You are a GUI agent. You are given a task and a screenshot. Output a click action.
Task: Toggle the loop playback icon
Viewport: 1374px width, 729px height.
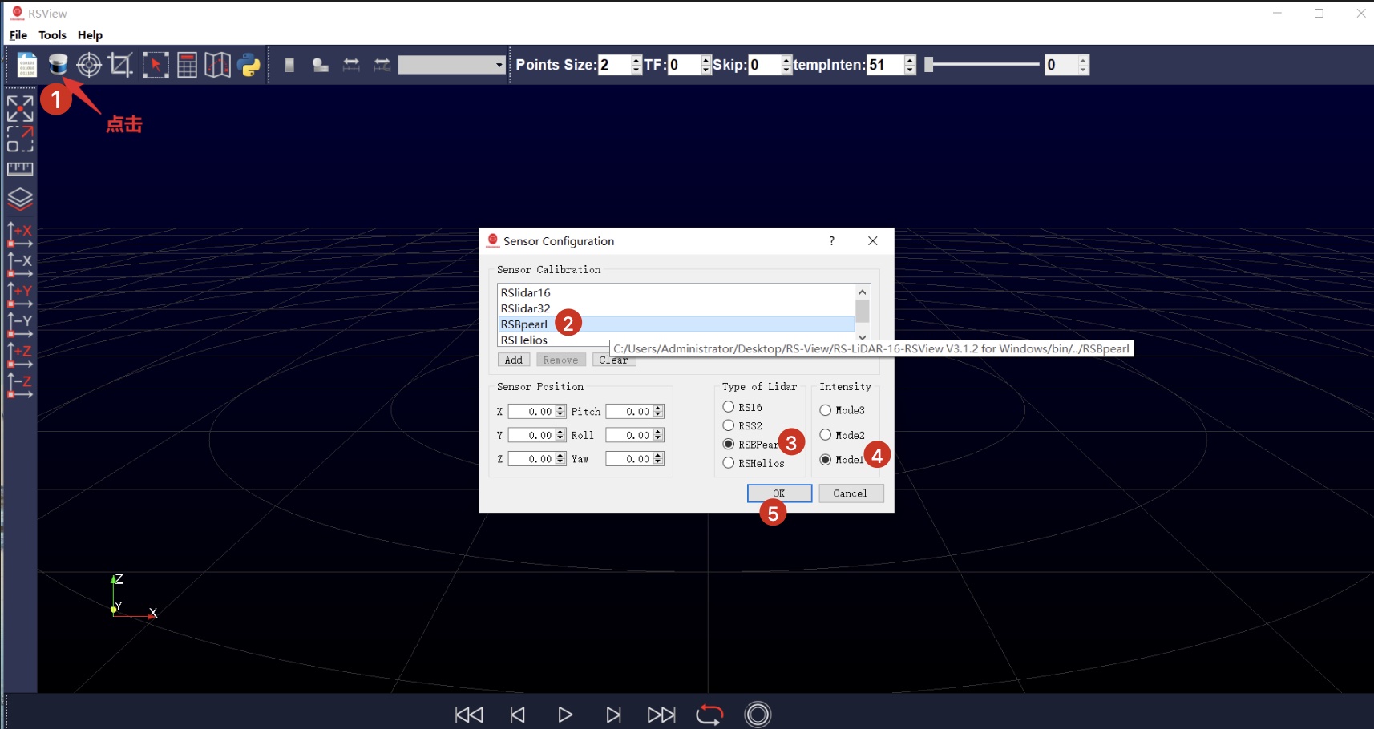[x=709, y=715]
